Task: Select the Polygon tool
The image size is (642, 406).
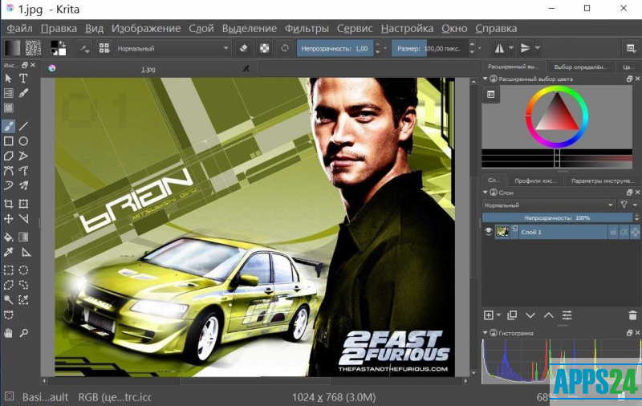Action: coord(8,156)
